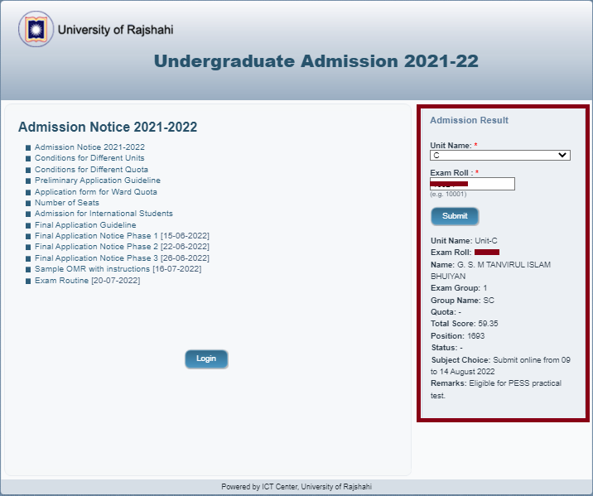Click the Admission Notice 2021-2022 section heading

[108, 127]
